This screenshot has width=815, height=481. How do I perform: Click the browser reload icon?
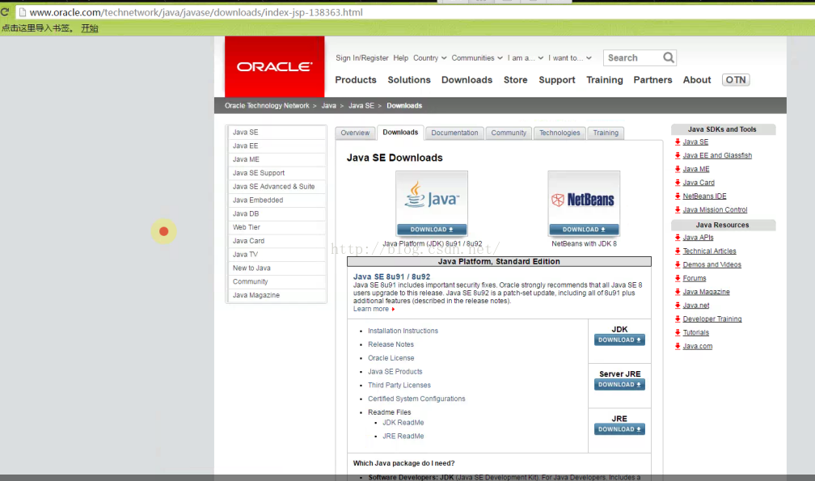[5, 12]
